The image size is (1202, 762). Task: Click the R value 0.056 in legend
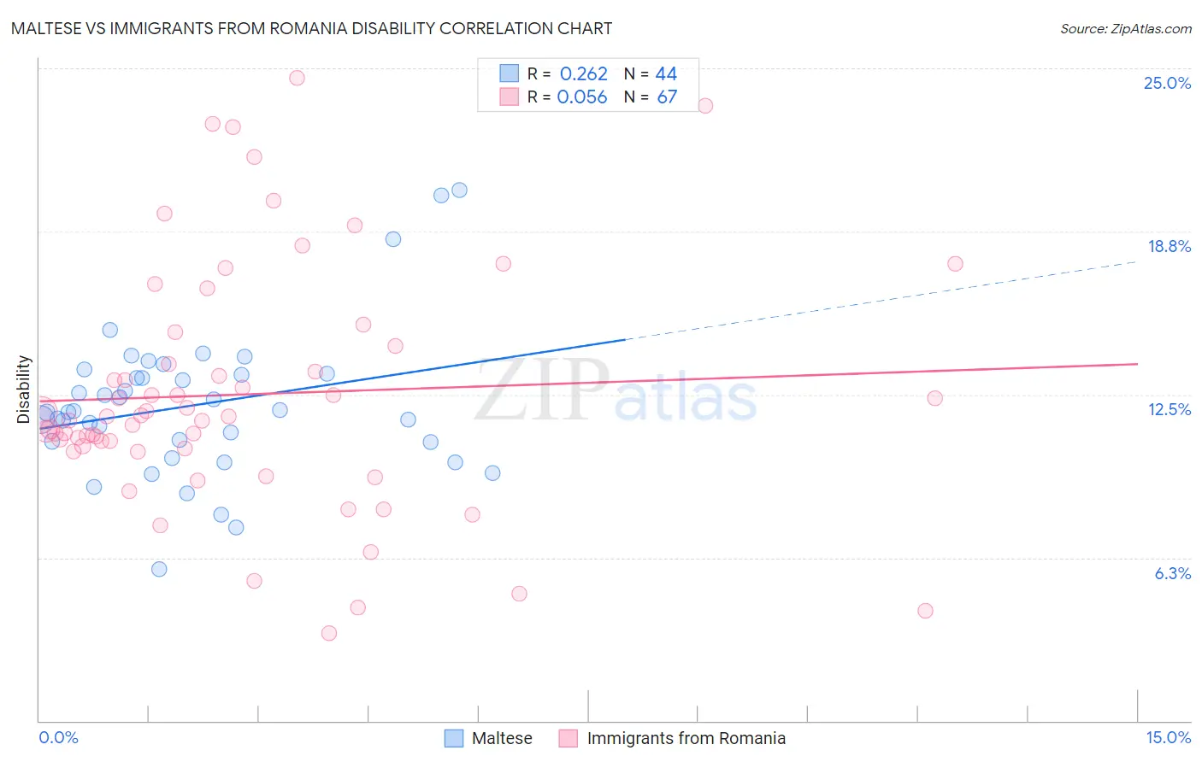tap(582, 97)
